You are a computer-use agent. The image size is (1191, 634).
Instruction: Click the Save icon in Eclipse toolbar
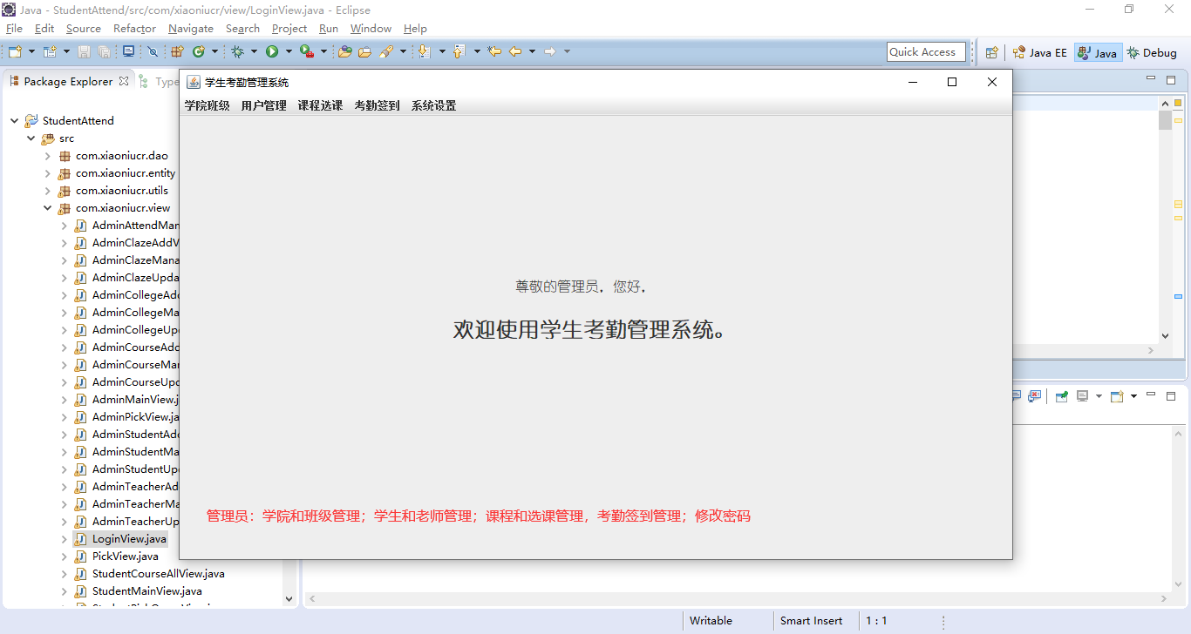[x=84, y=51]
